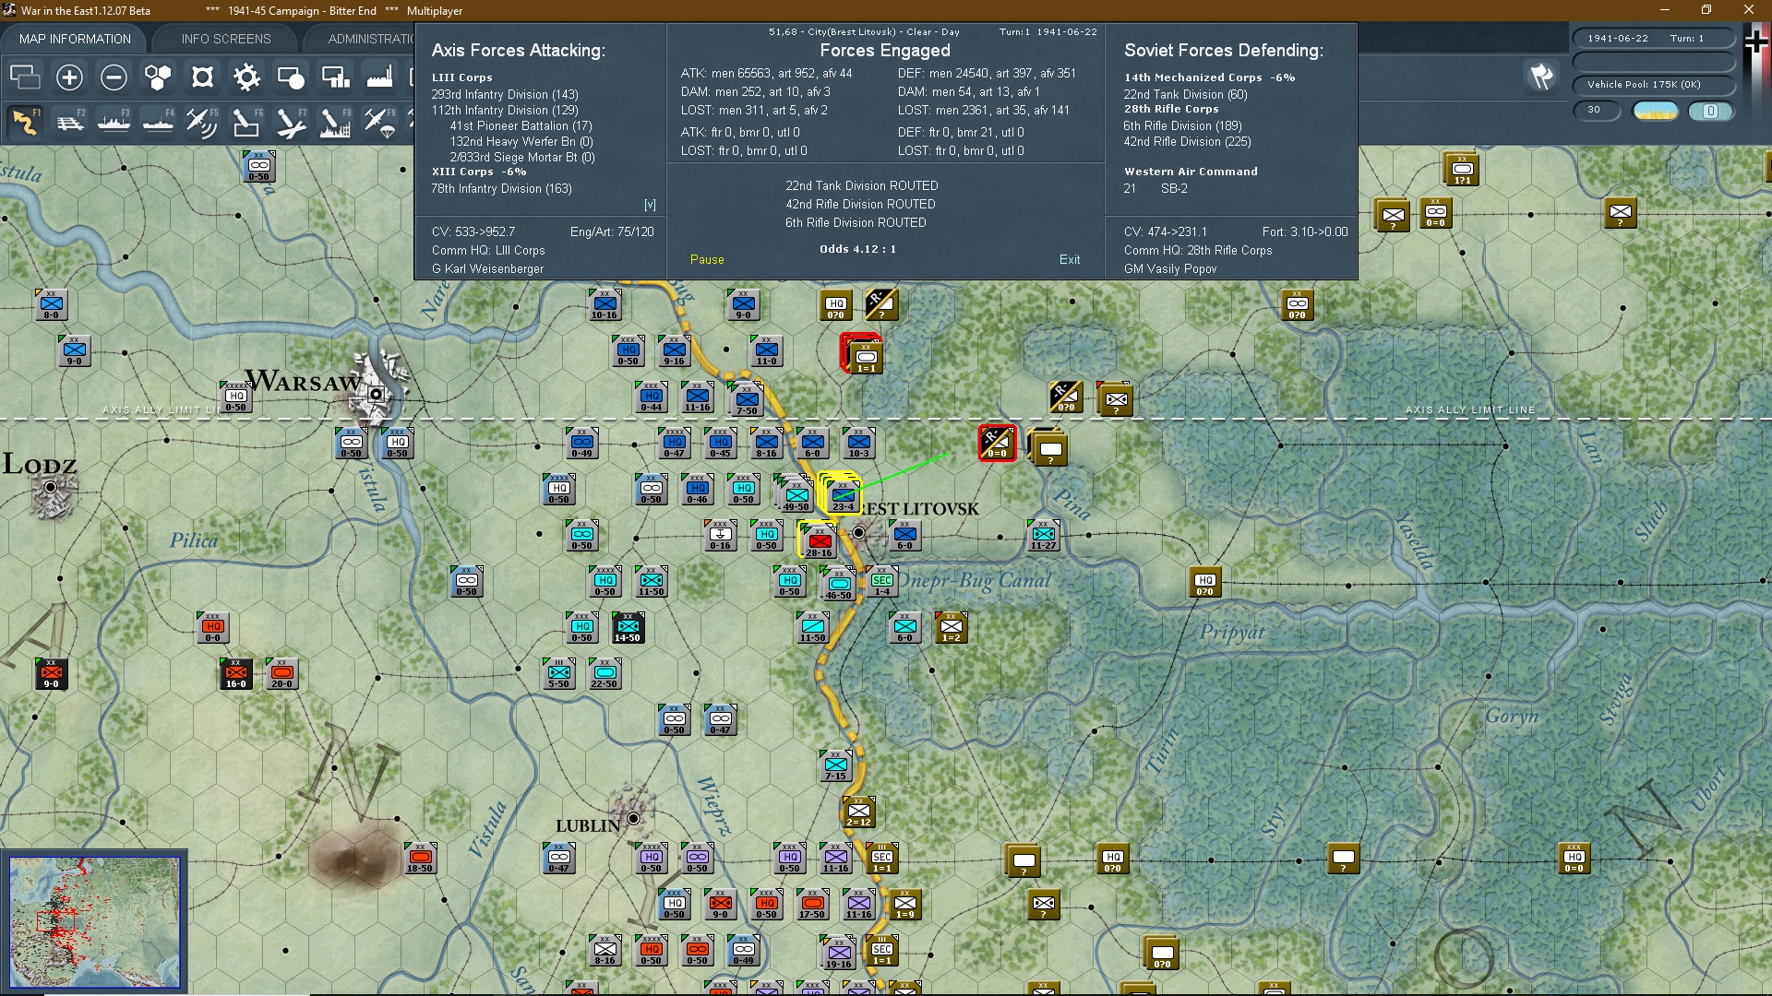Select F5 air recon mode

pyautogui.click(x=202, y=122)
